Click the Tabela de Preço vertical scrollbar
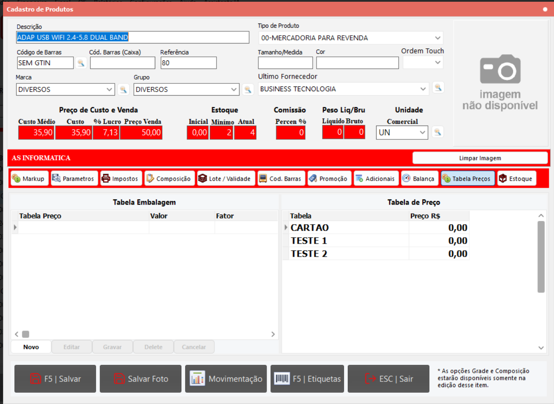This screenshot has width=554, height=404. point(541,257)
